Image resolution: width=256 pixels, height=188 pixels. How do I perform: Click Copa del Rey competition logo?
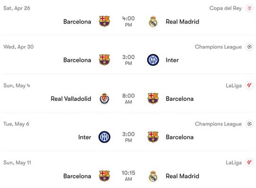point(249,8)
